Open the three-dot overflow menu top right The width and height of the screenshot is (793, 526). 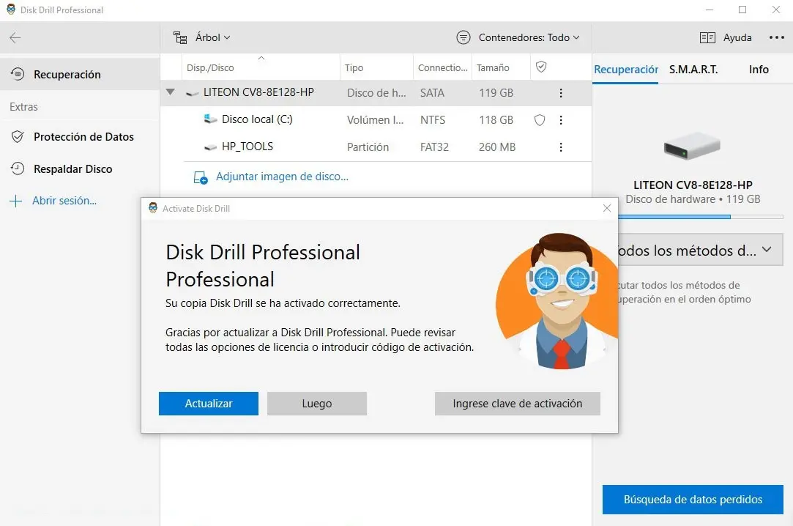[x=775, y=37]
